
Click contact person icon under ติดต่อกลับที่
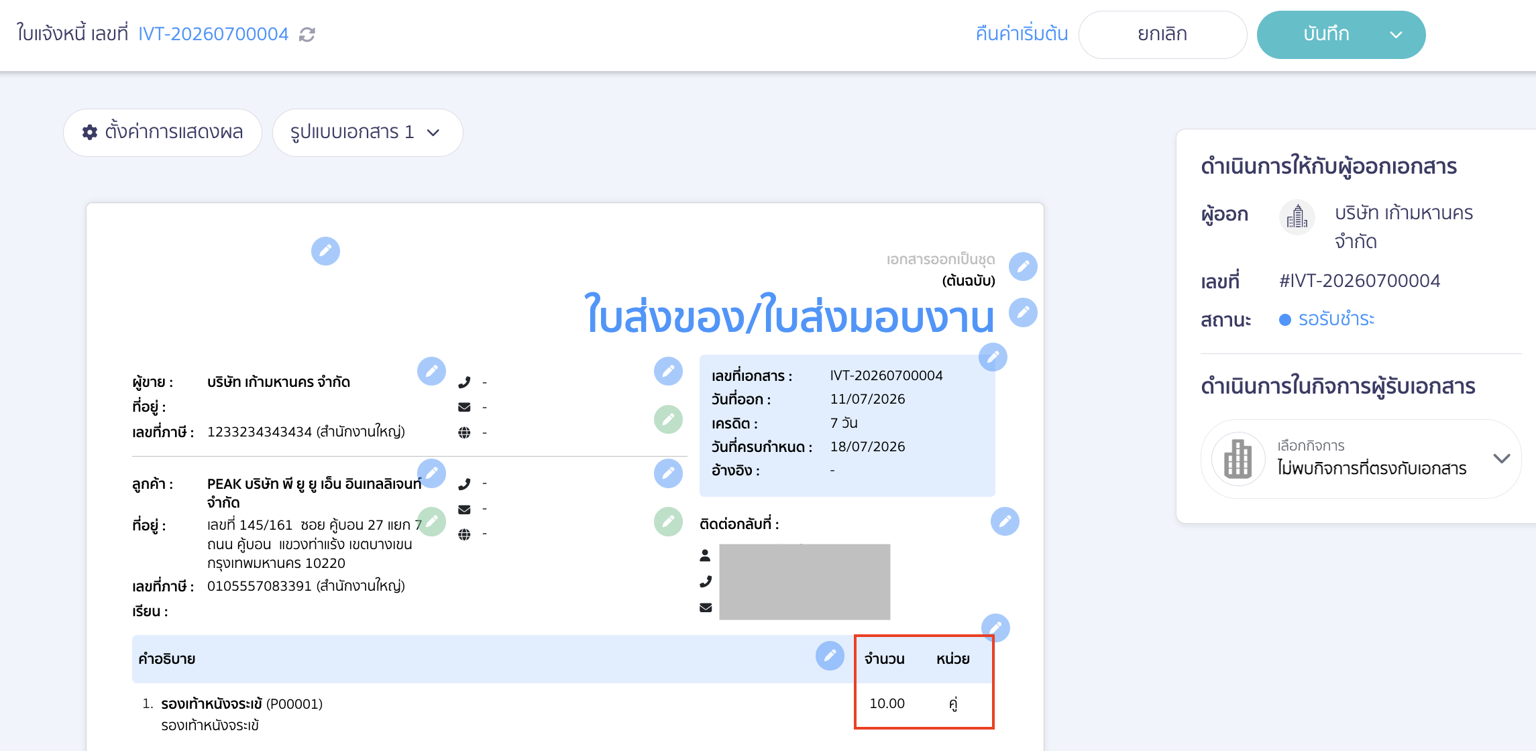pos(705,555)
